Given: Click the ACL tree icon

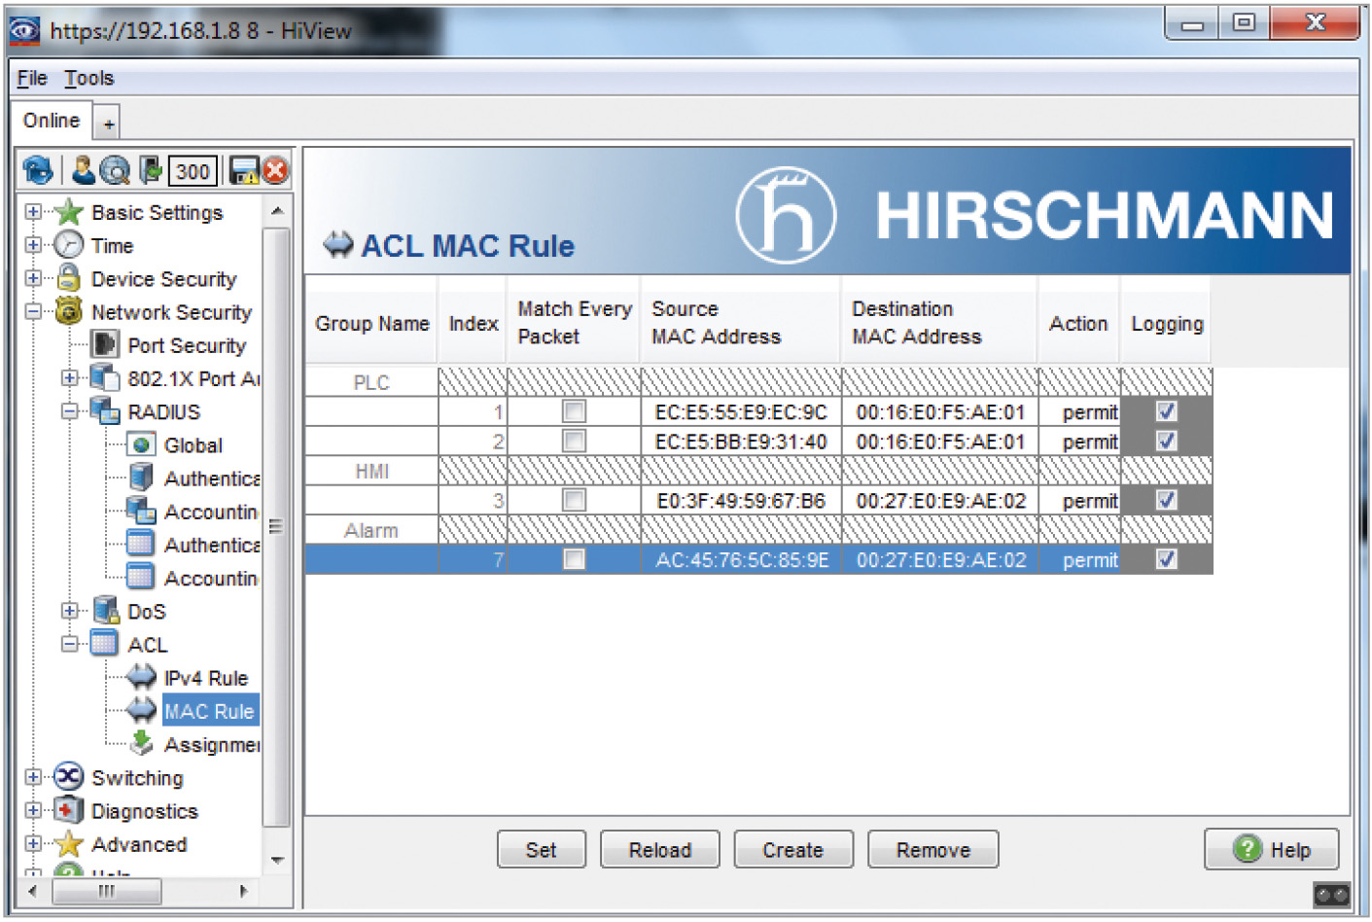Looking at the screenshot, I should pyautogui.click(x=104, y=643).
